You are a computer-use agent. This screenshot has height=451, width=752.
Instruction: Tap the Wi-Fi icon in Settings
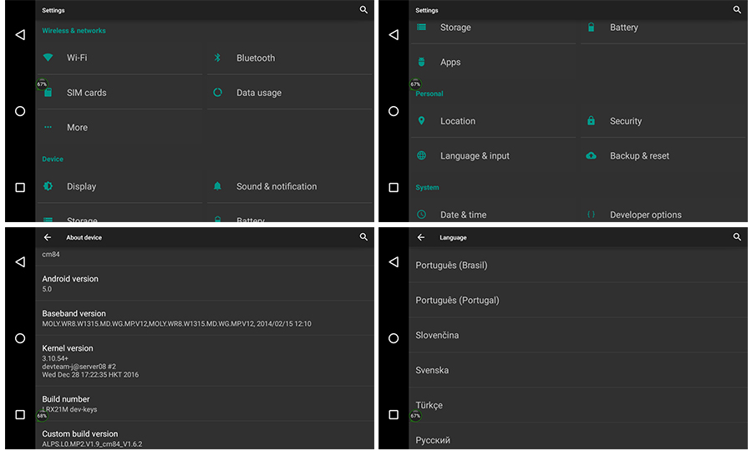click(48, 58)
